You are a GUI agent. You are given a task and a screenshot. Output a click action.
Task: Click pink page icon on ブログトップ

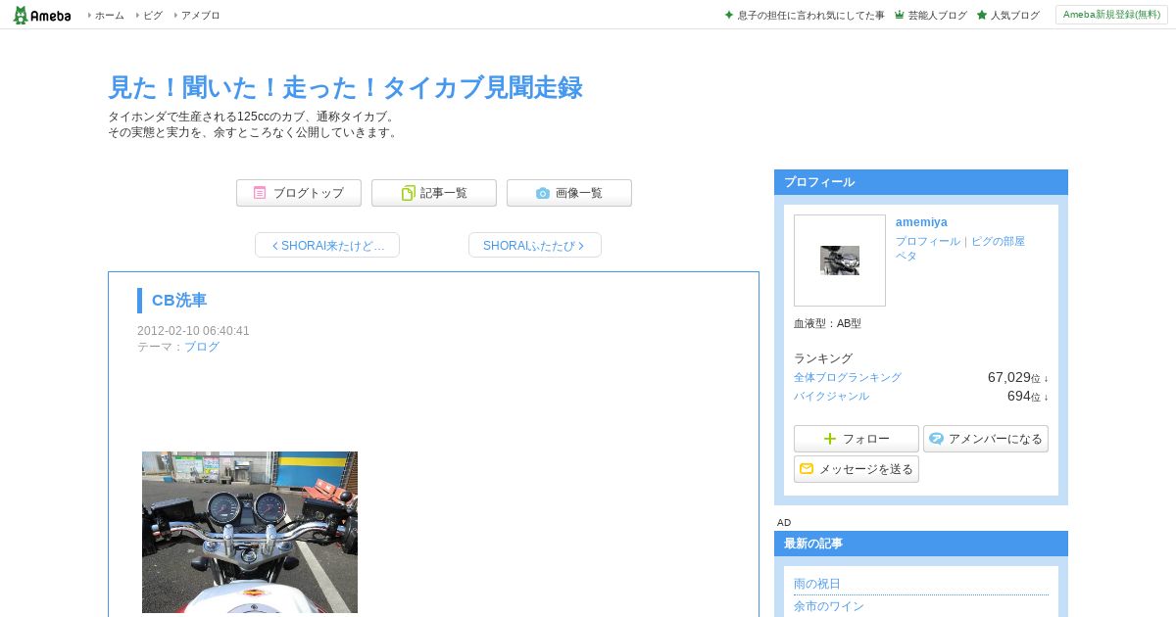(260, 193)
